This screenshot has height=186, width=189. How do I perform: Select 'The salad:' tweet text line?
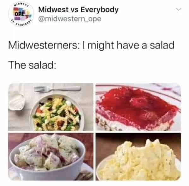point(32,65)
